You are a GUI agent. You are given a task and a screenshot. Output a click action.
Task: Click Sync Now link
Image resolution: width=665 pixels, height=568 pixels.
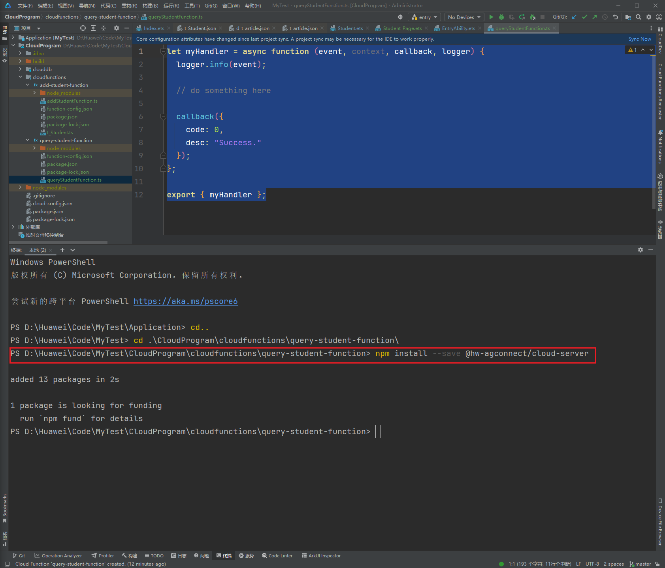(640, 39)
